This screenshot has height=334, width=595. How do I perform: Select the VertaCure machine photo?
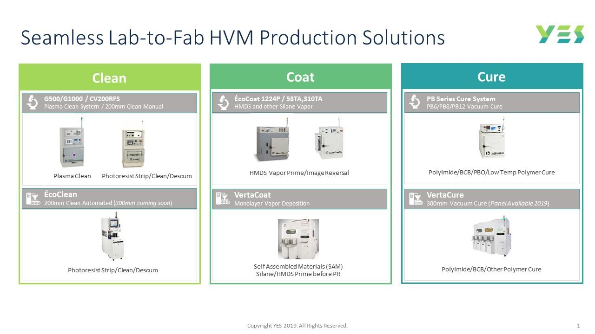coord(492,237)
